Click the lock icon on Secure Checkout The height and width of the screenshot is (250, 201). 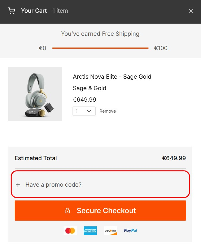(67, 211)
